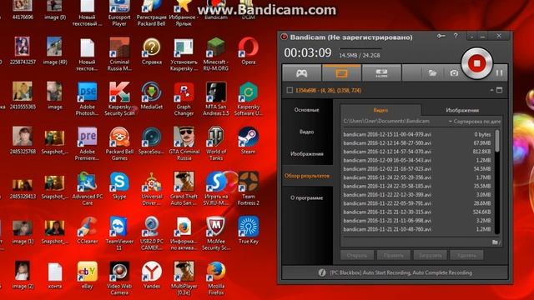The height and width of the screenshot is (300, 534).
Task: Stop recording with the red Bandicam button
Action: click(476, 63)
